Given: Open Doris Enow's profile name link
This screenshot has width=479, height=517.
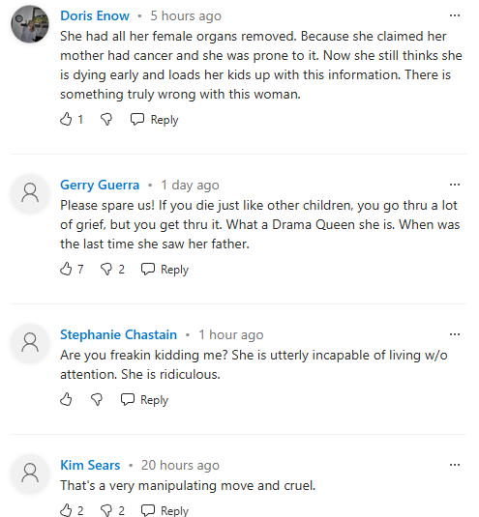Looking at the screenshot, I should click(95, 15).
